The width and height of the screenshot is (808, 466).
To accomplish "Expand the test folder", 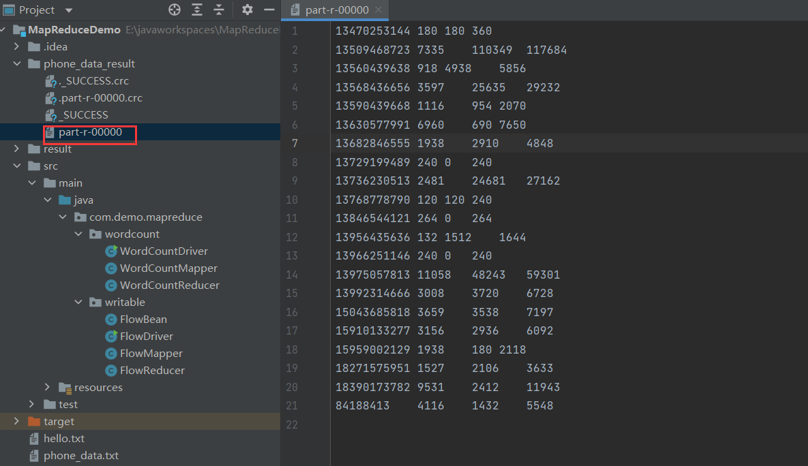I will pos(32,404).
